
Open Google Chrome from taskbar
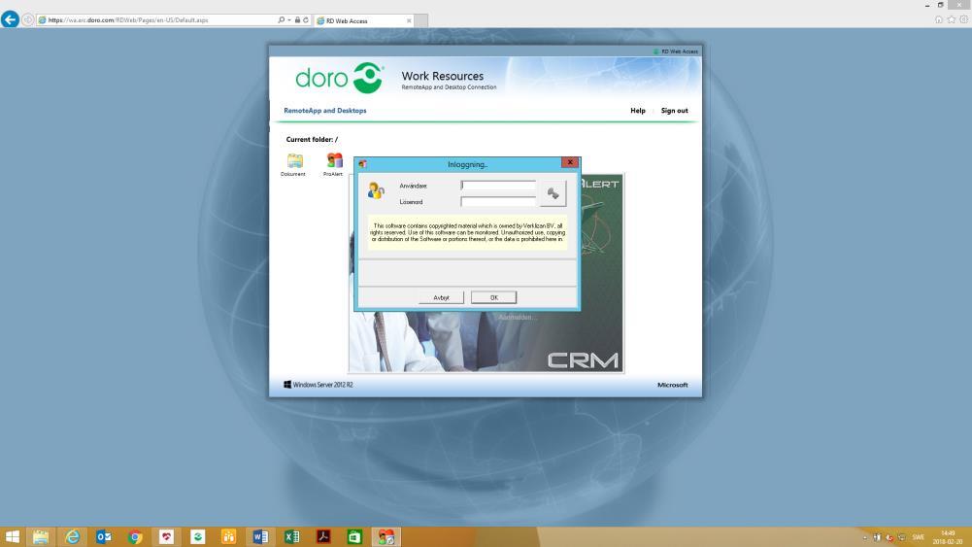[x=135, y=536]
